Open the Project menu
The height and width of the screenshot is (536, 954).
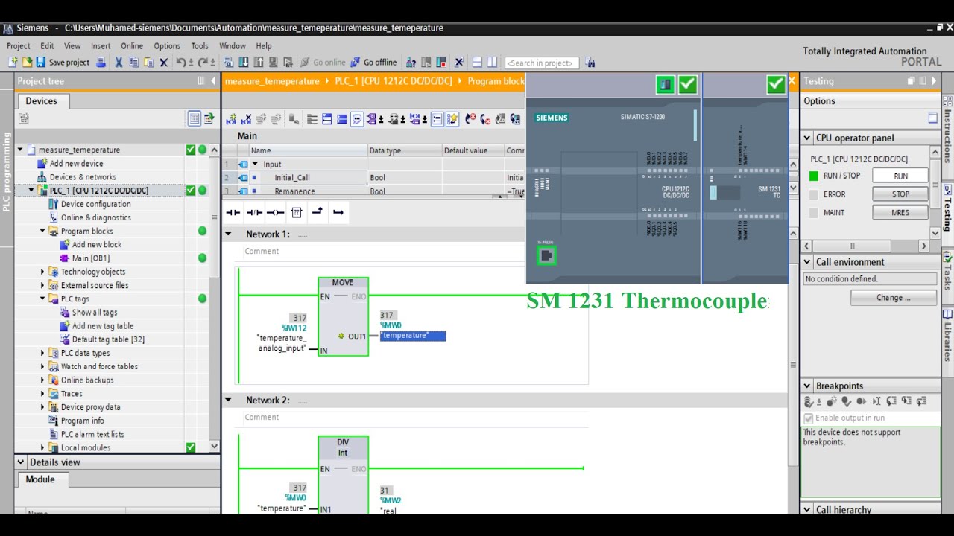point(19,46)
